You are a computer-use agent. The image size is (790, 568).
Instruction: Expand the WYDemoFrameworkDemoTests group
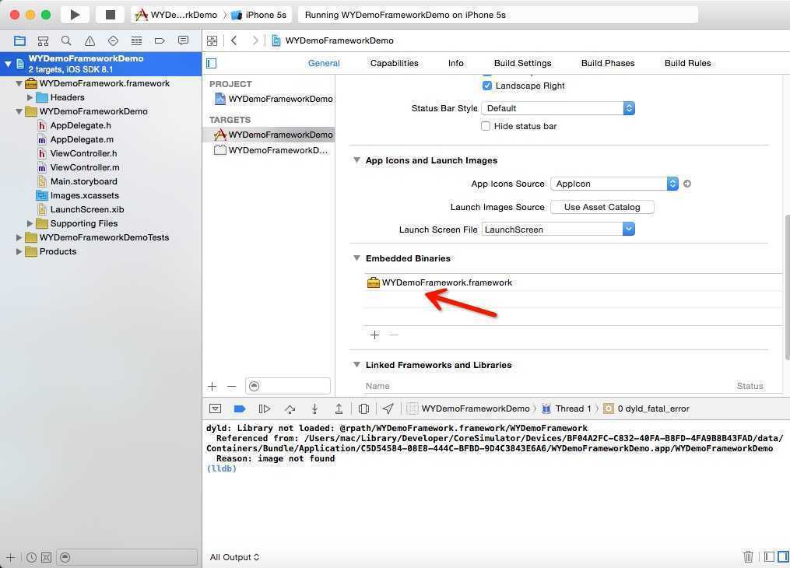[x=19, y=237]
